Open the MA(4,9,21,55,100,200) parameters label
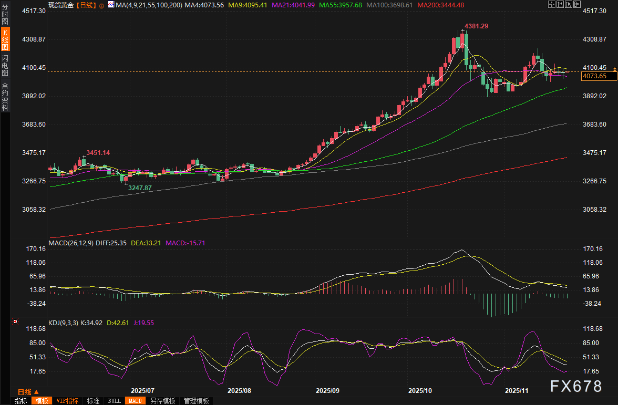618x405 pixels. (x=149, y=5)
